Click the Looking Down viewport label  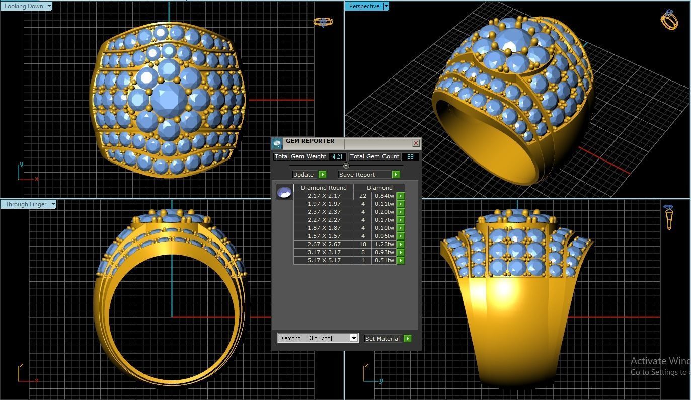[x=24, y=6]
